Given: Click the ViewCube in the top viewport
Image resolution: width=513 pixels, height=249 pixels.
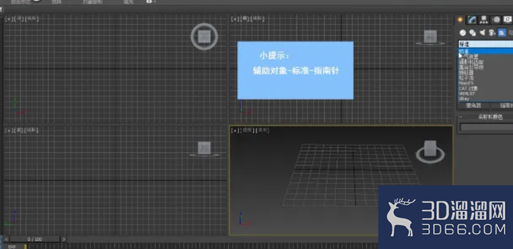Looking at the screenshot, I should point(204,36).
